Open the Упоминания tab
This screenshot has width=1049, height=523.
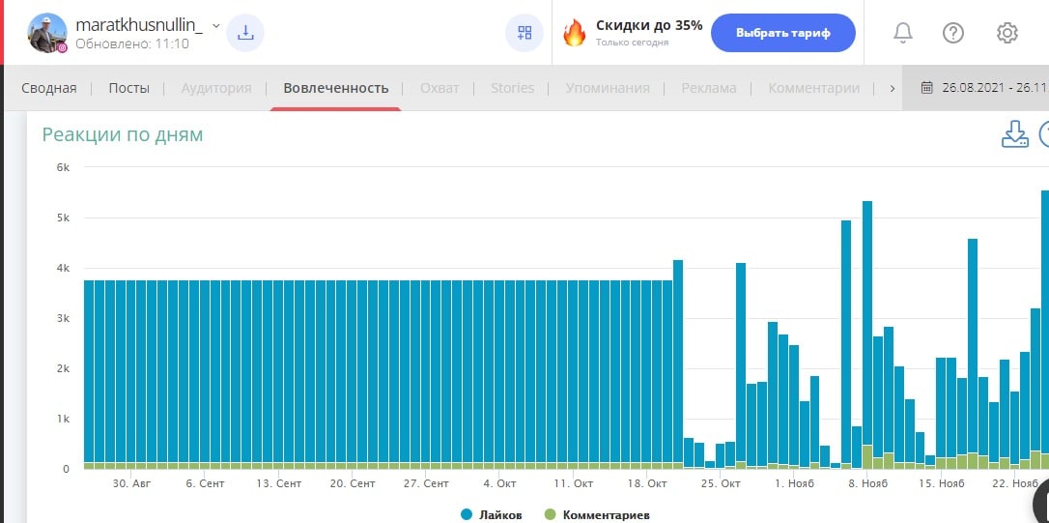click(x=608, y=88)
